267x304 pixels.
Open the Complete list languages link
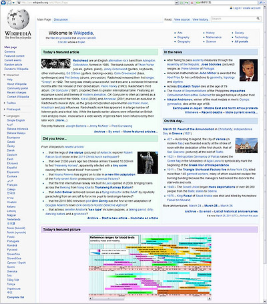tap(15, 297)
